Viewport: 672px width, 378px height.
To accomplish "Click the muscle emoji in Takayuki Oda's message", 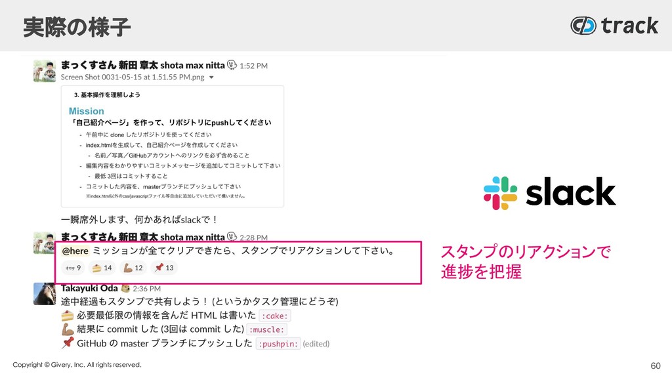I will coord(68,329).
